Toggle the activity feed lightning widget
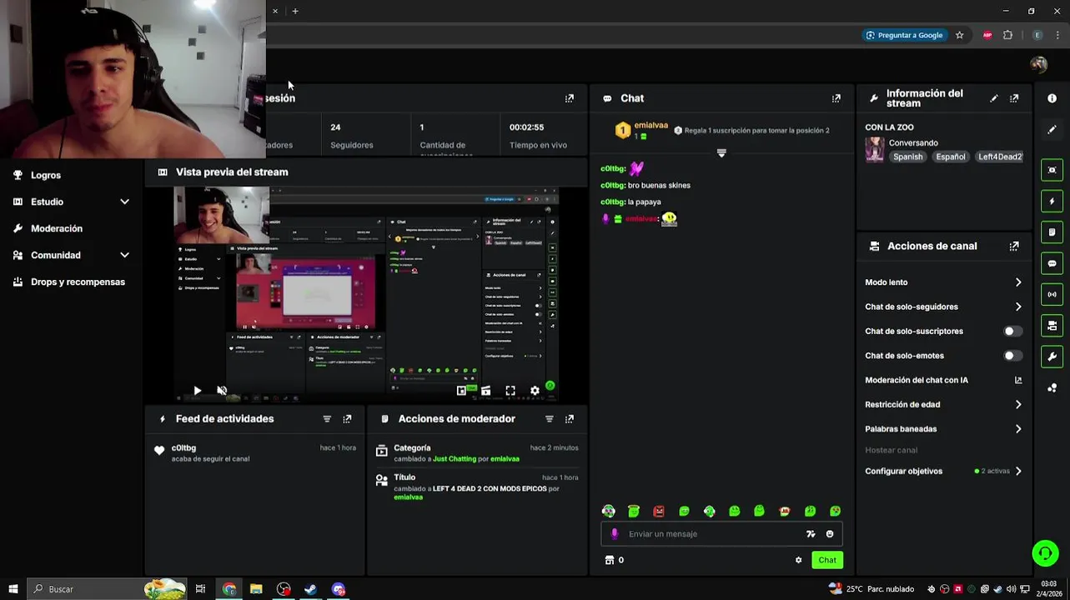This screenshot has width=1070, height=600. (1052, 201)
